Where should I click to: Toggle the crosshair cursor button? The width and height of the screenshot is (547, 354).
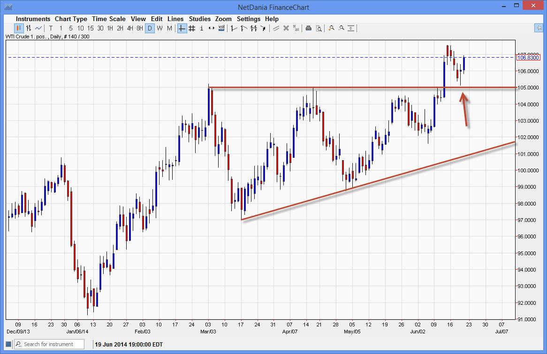tap(182, 28)
